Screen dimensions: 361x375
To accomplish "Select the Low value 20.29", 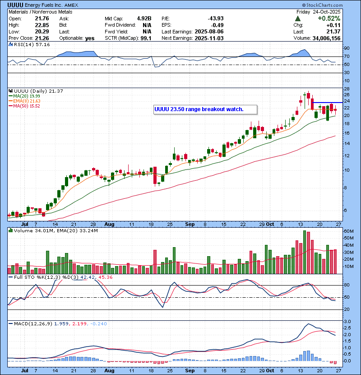I will [x=42, y=32].
